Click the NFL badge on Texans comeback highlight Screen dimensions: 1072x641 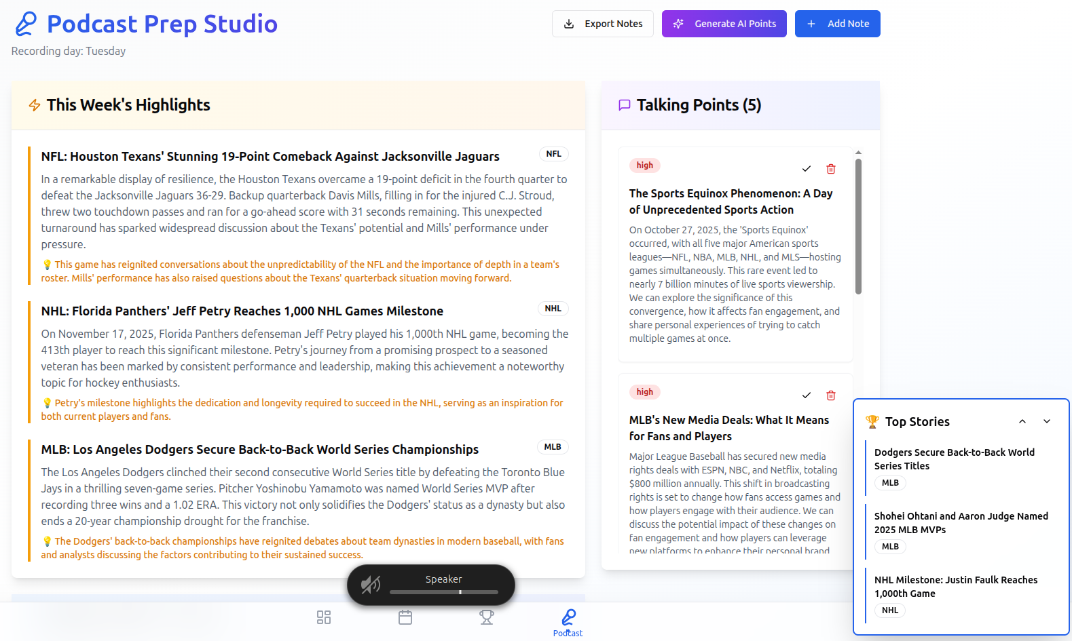coord(554,154)
